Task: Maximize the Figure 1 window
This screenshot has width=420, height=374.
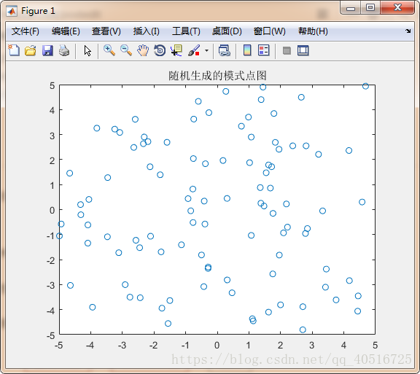Action: [370, 7]
